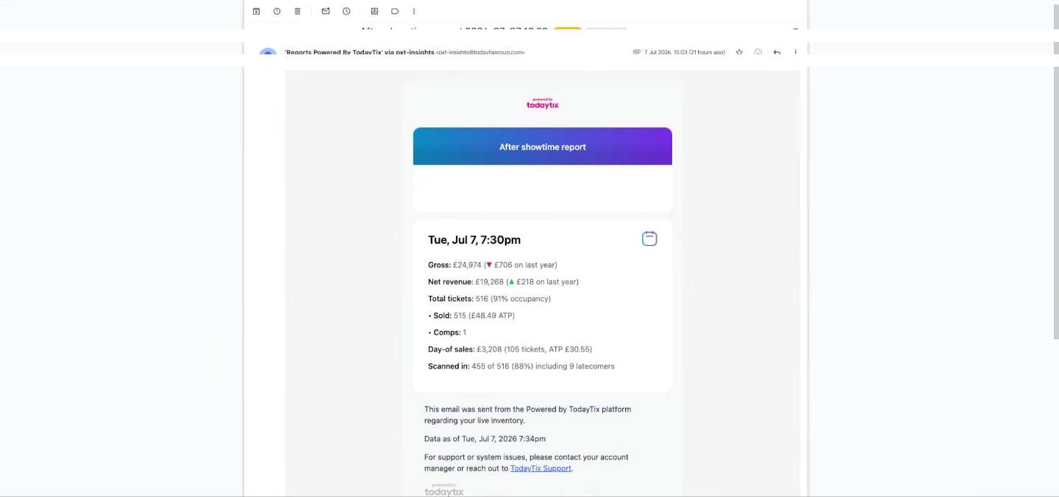
Task: Open the Labels icon in toolbar
Action: click(395, 11)
